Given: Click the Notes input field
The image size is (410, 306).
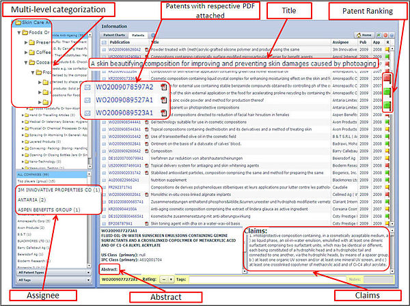Looking at the screenshot, I should coord(378,279).
